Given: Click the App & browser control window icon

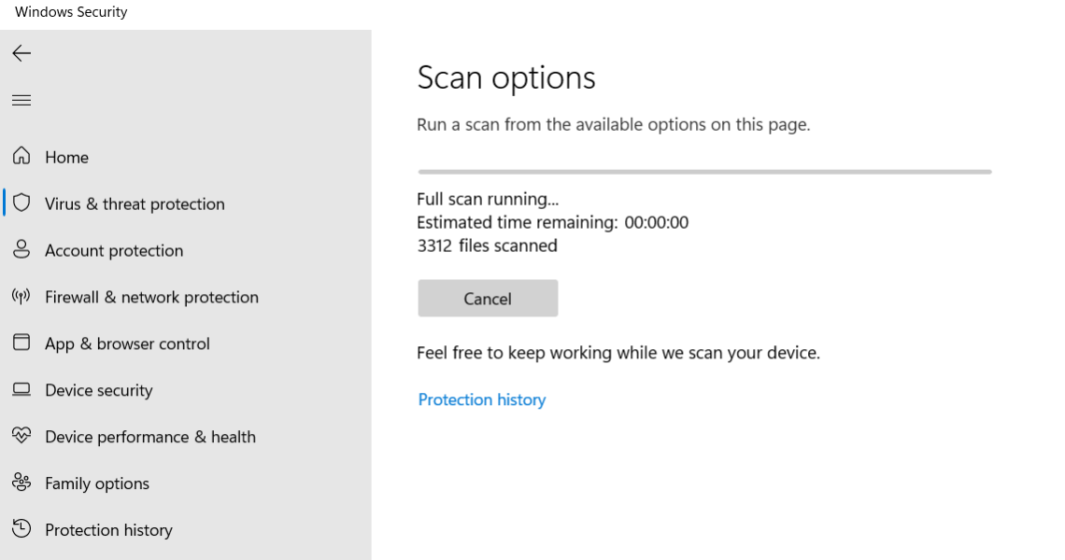Looking at the screenshot, I should coord(21,343).
